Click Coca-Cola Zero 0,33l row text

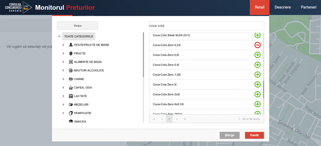pos(167,45)
